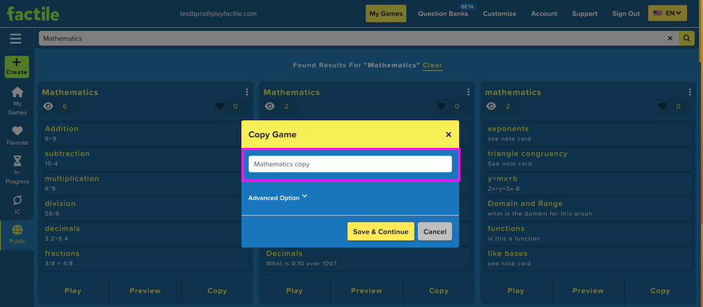Open the EN language dropdown
Viewport: 703px width, 307px height.
(667, 14)
